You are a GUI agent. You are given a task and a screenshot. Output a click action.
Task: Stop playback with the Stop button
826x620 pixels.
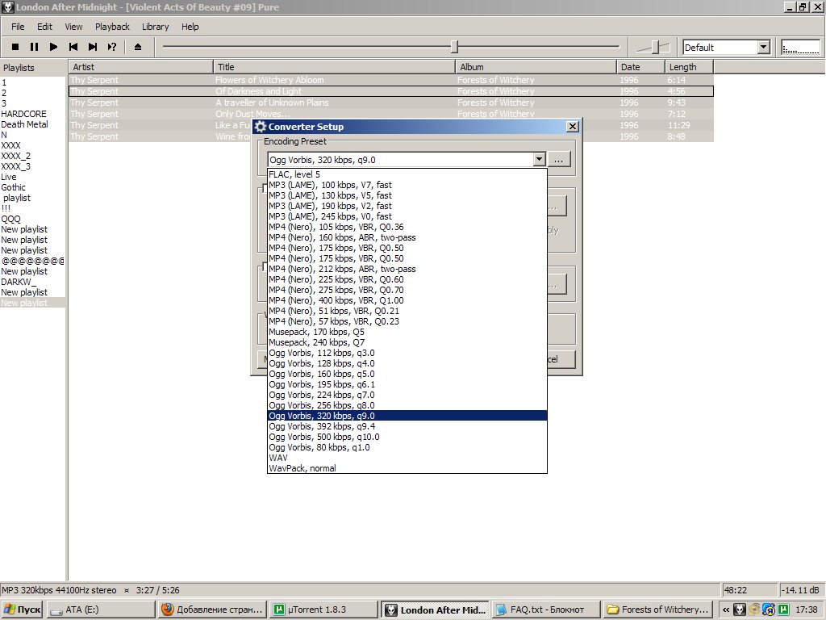pos(15,47)
